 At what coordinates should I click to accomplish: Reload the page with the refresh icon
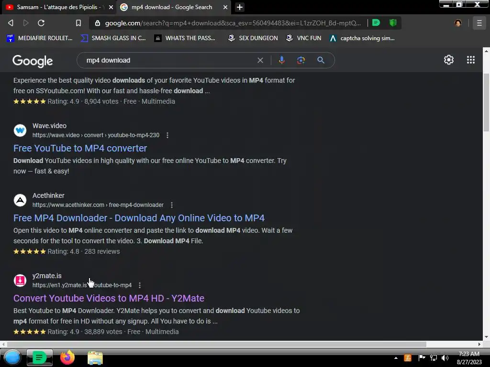point(41,23)
